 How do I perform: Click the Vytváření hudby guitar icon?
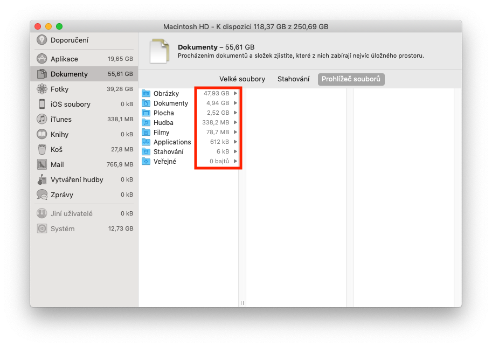[41, 179]
